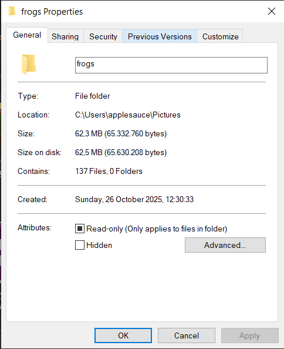Confirm with the OK button
Screen dimensions: 284x349
pyautogui.click(x=123, y=335)
